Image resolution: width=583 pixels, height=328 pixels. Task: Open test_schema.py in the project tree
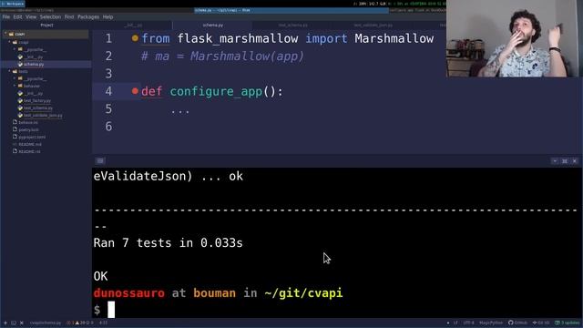tap(38, 108)
